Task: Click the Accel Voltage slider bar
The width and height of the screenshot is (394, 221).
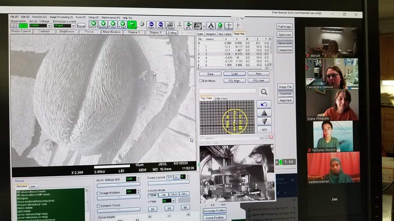Action: 118,185
